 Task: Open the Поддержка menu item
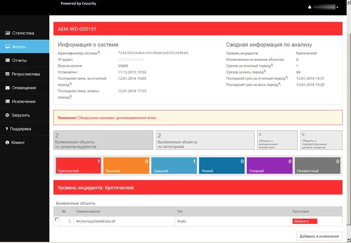[x=25, y=129]
